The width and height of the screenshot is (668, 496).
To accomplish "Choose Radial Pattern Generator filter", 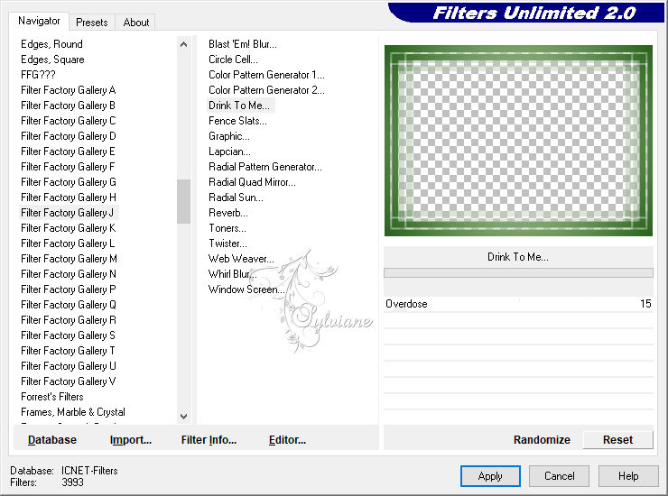I will pos(265,167).
